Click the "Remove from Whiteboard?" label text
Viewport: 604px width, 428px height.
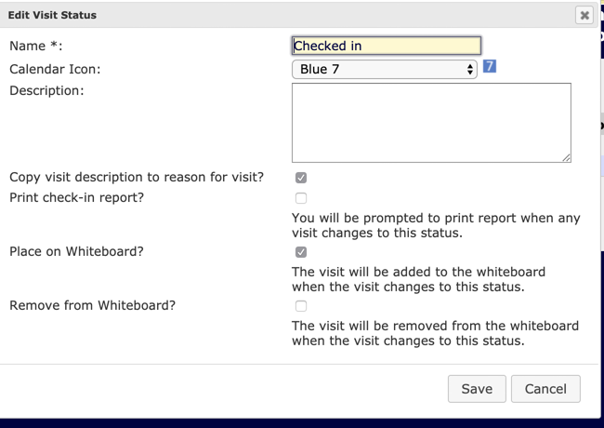tap(92, 305)
